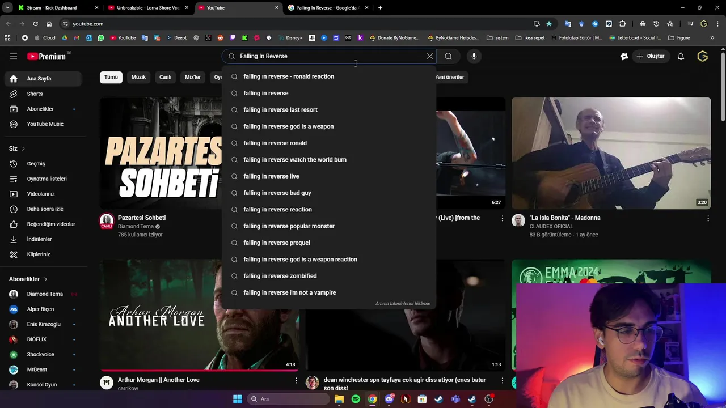Open Shorts from the sidebar
726x408 pixels.
44,93
